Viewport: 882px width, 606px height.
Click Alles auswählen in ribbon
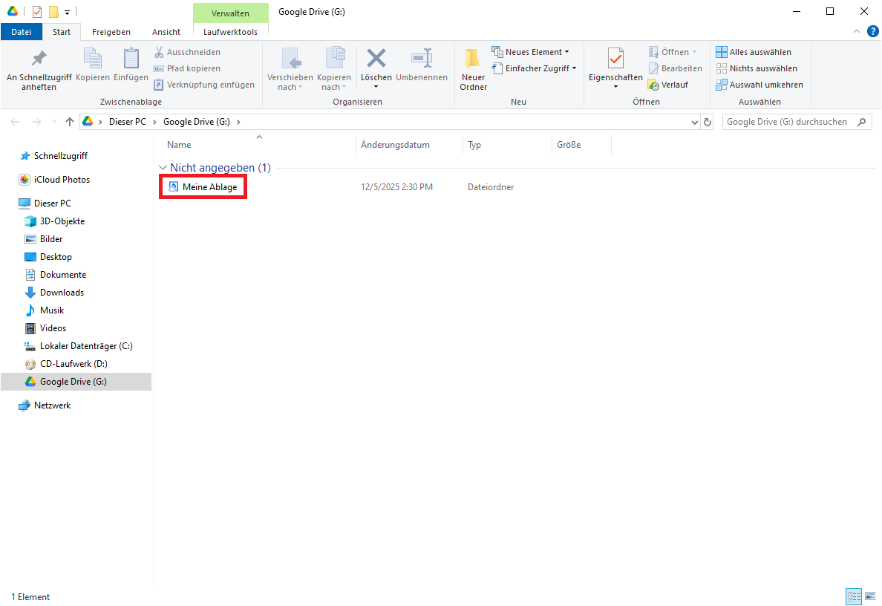point(754,52)
